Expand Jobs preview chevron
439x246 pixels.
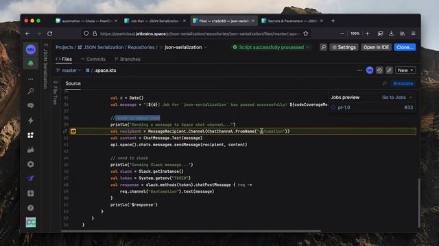point(410,97)
